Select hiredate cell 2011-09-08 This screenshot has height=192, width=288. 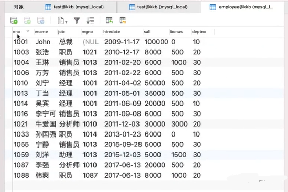123,114
